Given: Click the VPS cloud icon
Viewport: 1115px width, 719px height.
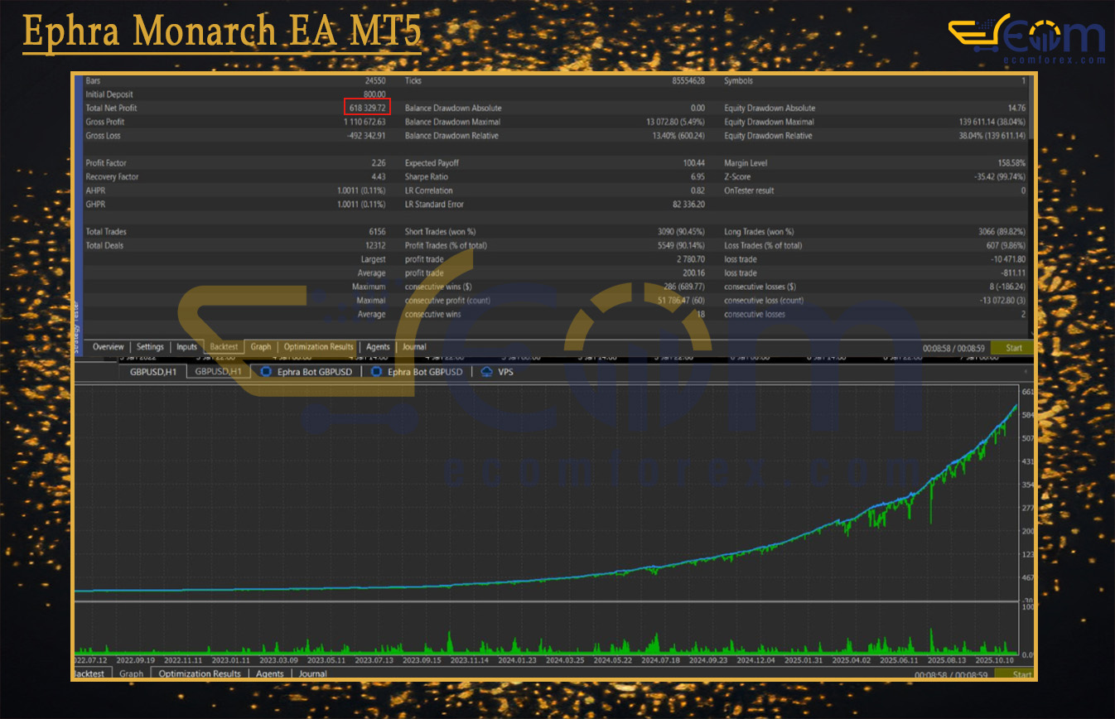Looking at the screenshot, I should 486,372.
